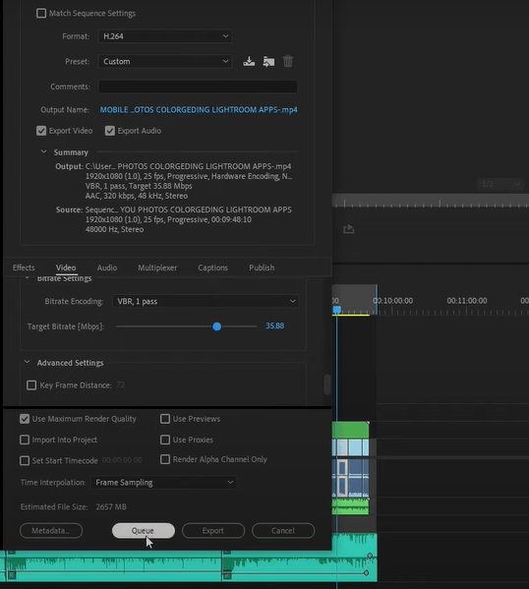Click the Comments input field

coord(198,87)
